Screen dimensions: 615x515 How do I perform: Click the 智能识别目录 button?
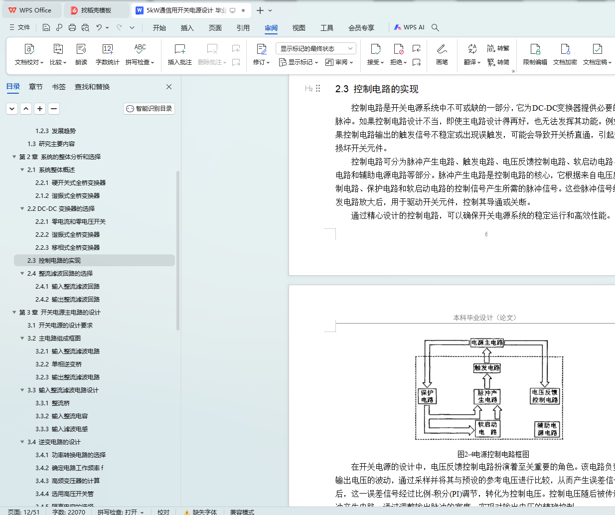149,108
